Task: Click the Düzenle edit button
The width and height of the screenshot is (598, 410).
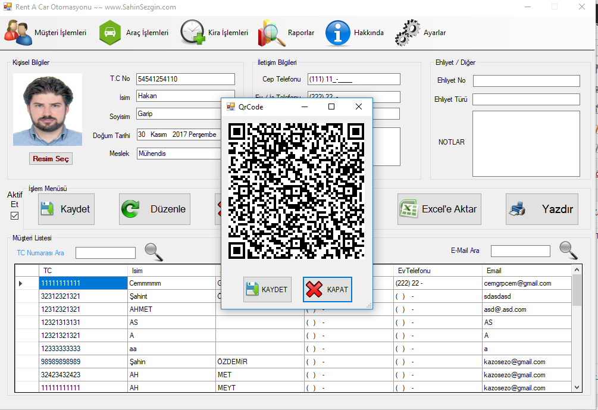Action: [155, 209]
